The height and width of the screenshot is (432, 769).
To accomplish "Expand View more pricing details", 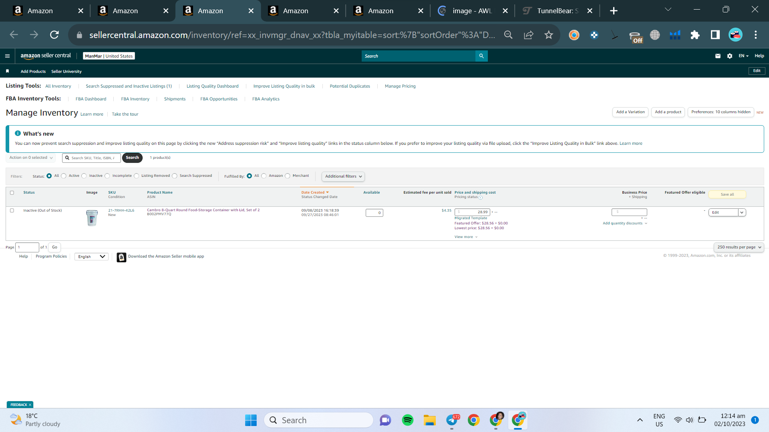I will pyautogui.click(x=466, y=237).
